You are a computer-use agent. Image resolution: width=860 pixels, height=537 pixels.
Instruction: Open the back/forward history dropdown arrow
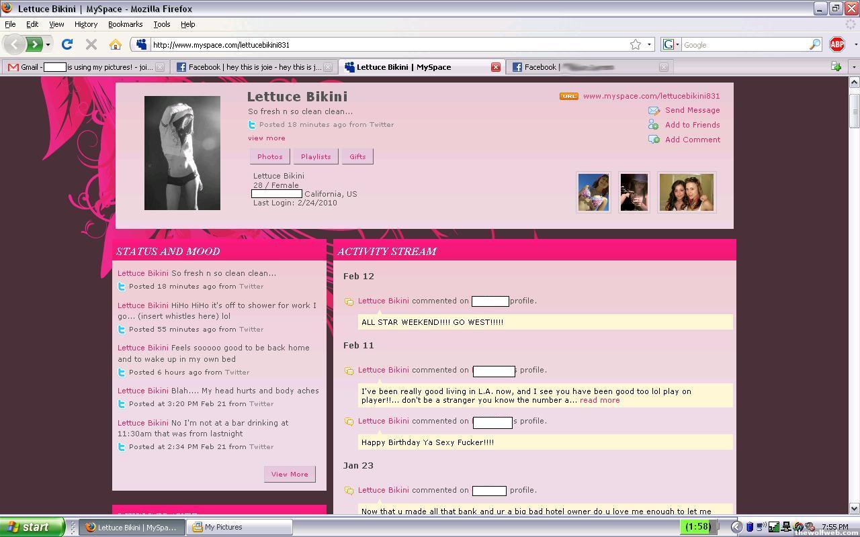coord(48,45)
